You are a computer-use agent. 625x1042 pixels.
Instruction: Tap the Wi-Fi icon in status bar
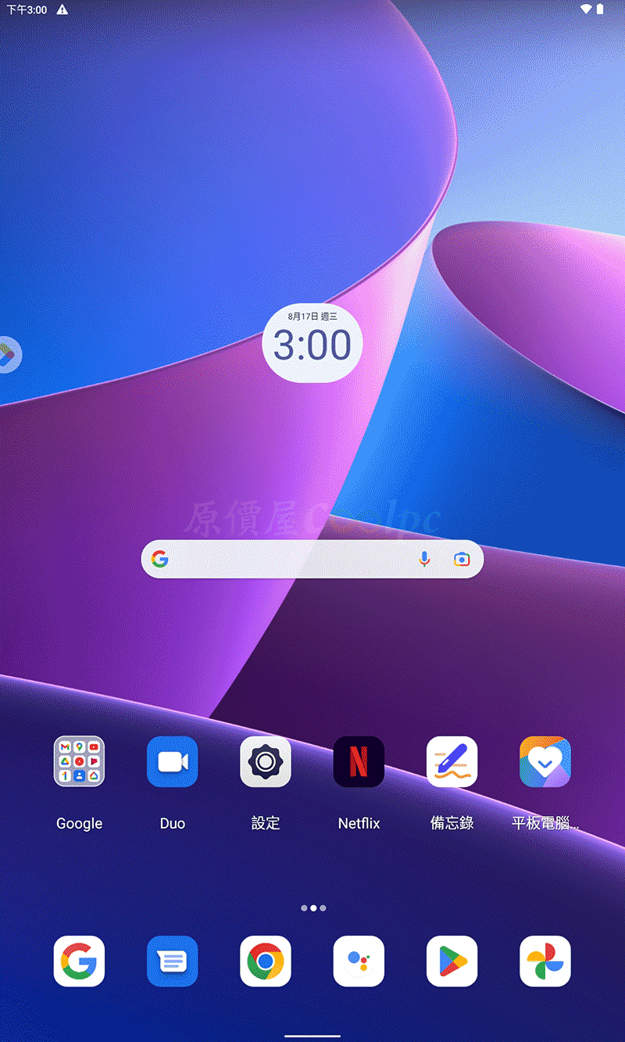tap(586, 9)
